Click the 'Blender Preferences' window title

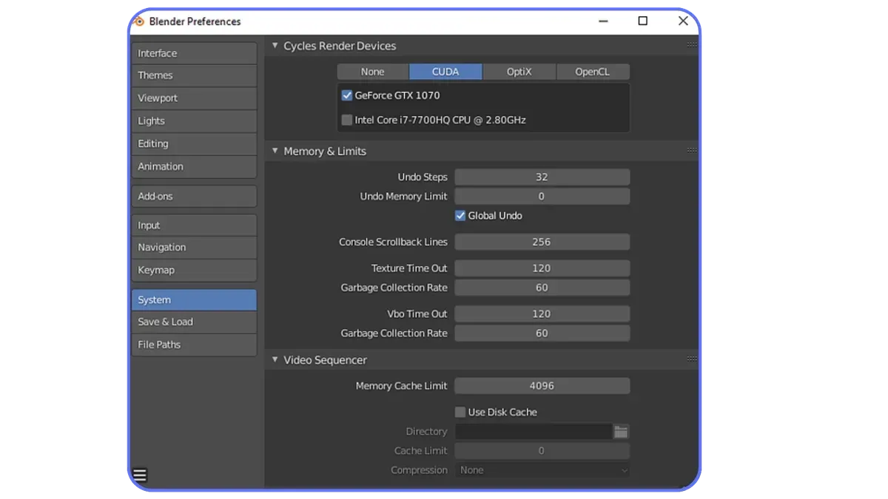click(x=195, y=21)
